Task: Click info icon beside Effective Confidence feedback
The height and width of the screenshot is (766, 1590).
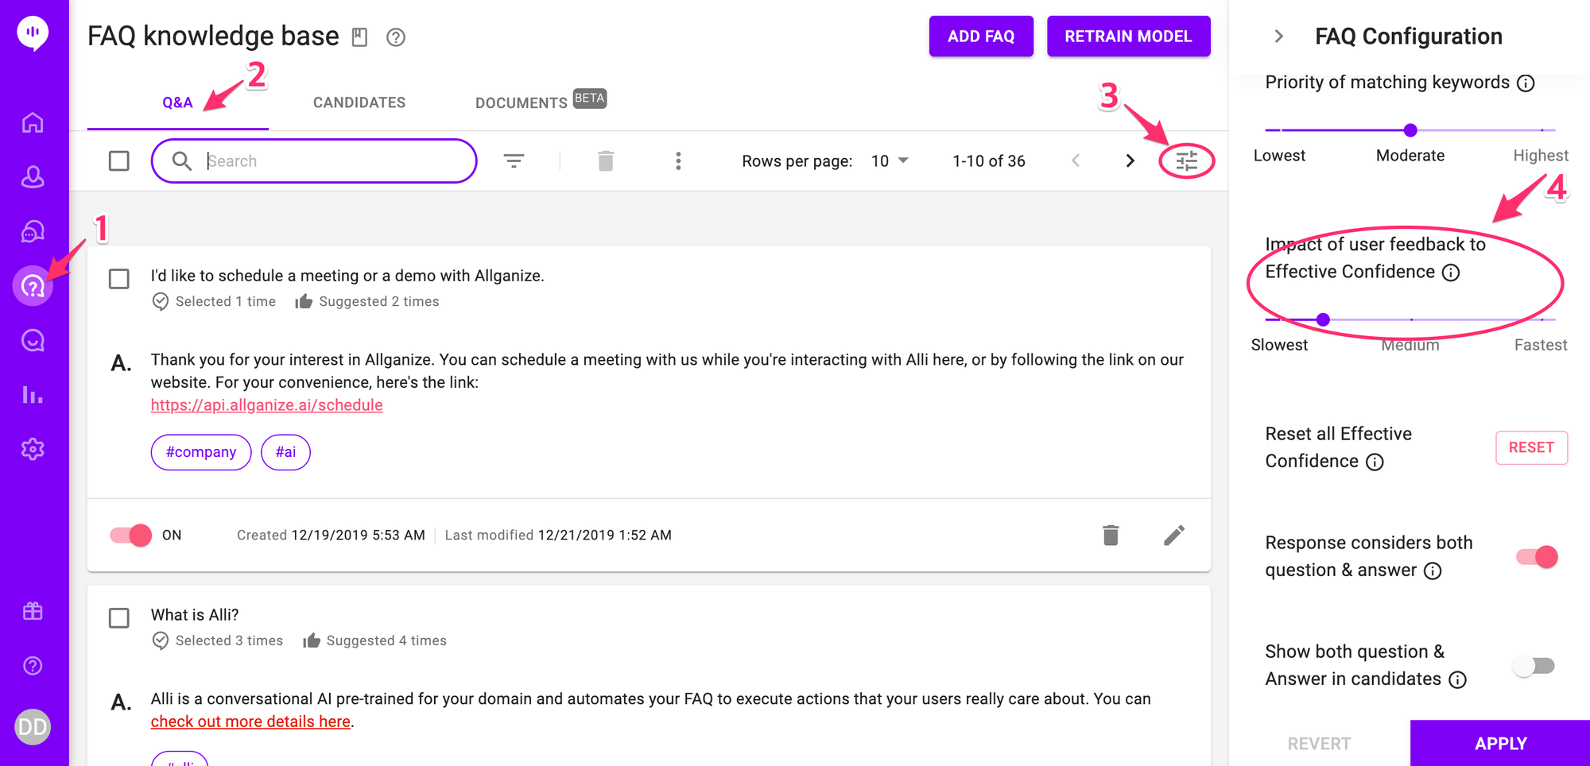Action: click(x=1451, y=273)
